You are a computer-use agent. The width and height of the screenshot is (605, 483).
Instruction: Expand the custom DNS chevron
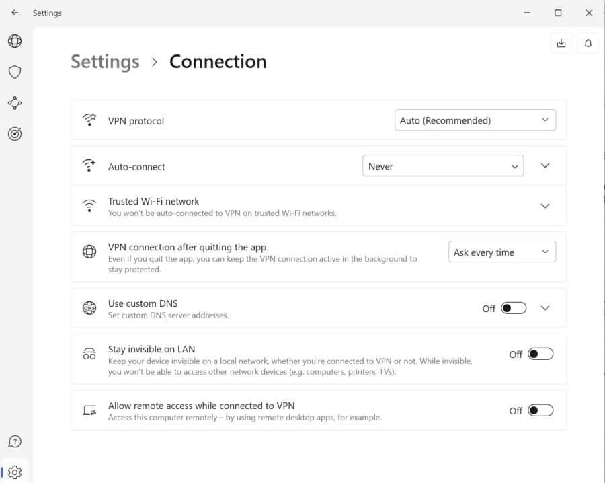(x=545, y=307)
